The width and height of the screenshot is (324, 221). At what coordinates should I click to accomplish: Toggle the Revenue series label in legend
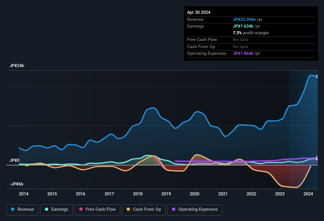coord(26,210)
